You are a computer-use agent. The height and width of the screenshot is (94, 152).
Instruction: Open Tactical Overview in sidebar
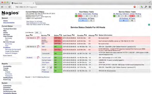10,29
